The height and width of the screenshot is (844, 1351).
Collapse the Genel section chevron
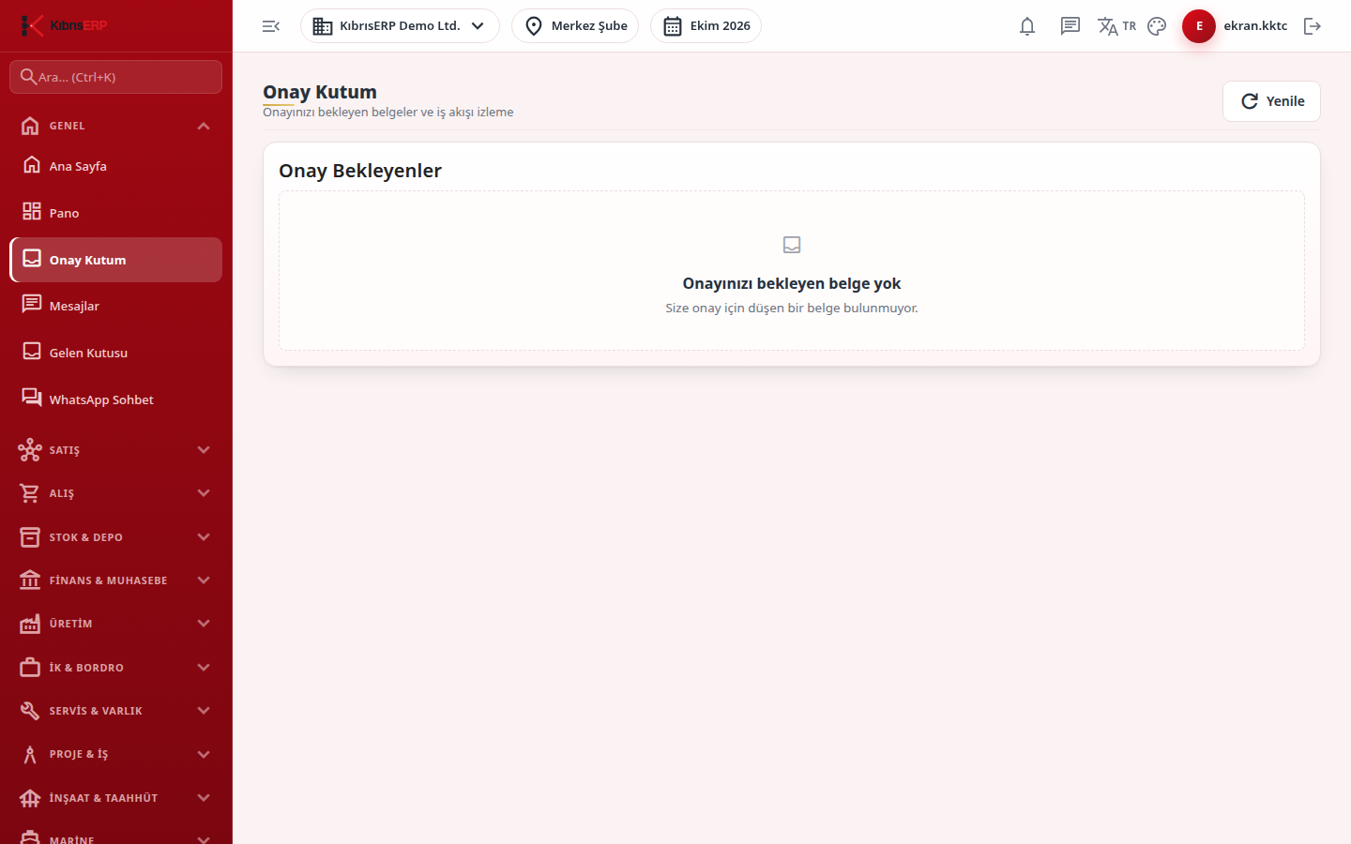point(204,126)
